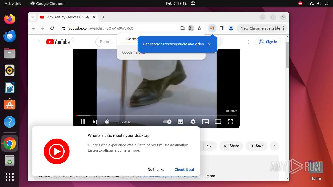Dislike the video
Viewport: 333px width, 187px height.
pos(210,146)
